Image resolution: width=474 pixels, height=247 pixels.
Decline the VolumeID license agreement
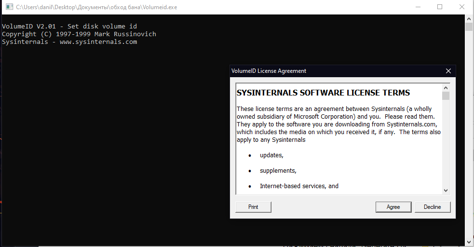tap(432, 207)
